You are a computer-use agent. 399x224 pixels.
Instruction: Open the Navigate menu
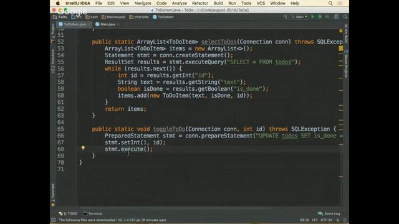(143, 3)
